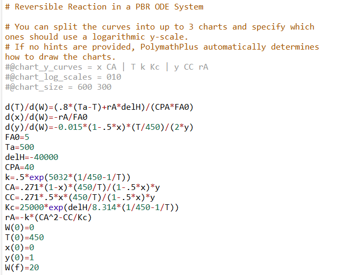This screenshot has width=341, height=275.
Task: Click the T(0)=450 initial condition
Action: pos(24,238)
